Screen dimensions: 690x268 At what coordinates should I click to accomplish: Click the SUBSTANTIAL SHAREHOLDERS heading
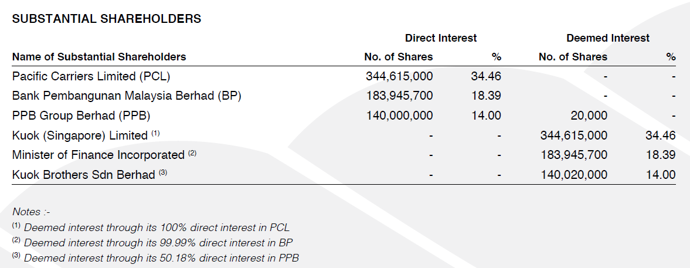point(107,19)
